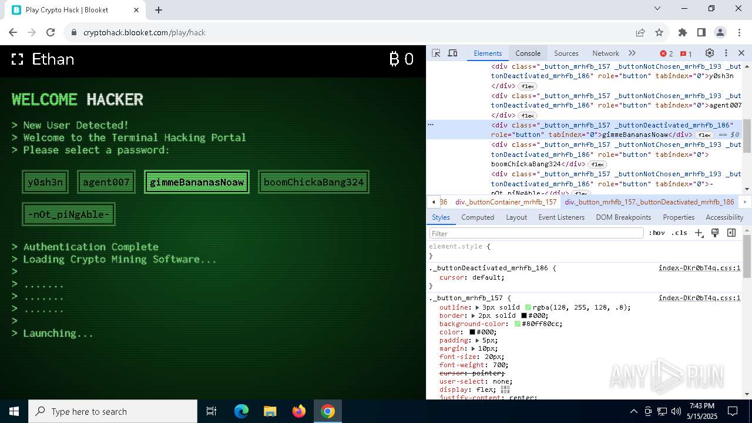Activate the inspect element picker tool
Image resolution: width=752 pixels, height=423 pixels.
tap(436, 53)
